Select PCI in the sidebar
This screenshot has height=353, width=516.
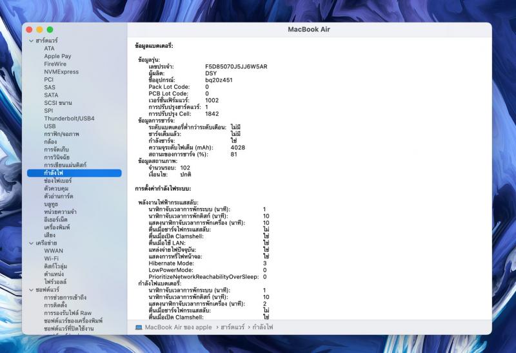point(49,79)
